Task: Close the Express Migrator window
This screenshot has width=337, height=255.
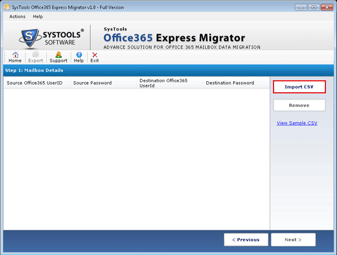Action: (327, 7)
